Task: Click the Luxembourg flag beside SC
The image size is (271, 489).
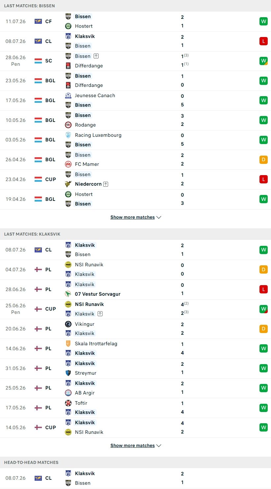Action: click(38, 61)
